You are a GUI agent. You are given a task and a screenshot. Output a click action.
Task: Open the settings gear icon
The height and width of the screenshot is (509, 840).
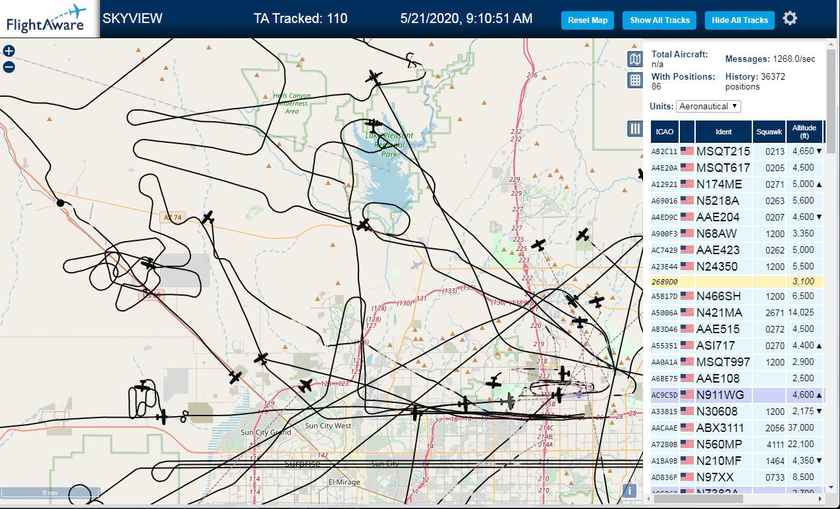(790, 18)
